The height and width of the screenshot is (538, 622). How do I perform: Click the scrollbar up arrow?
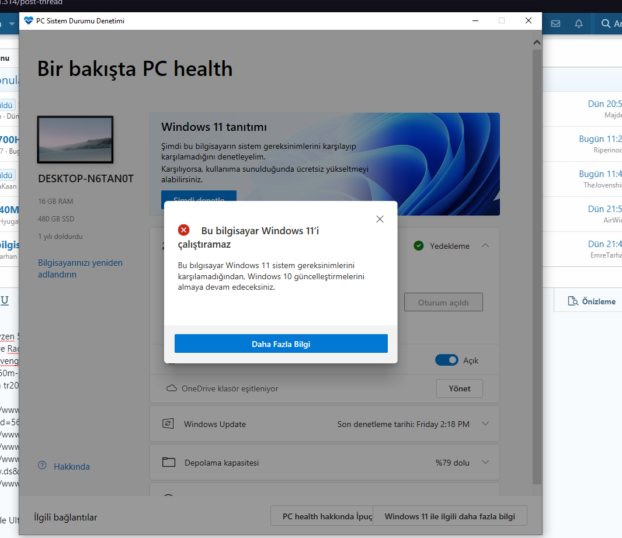(x=537, y=43)
